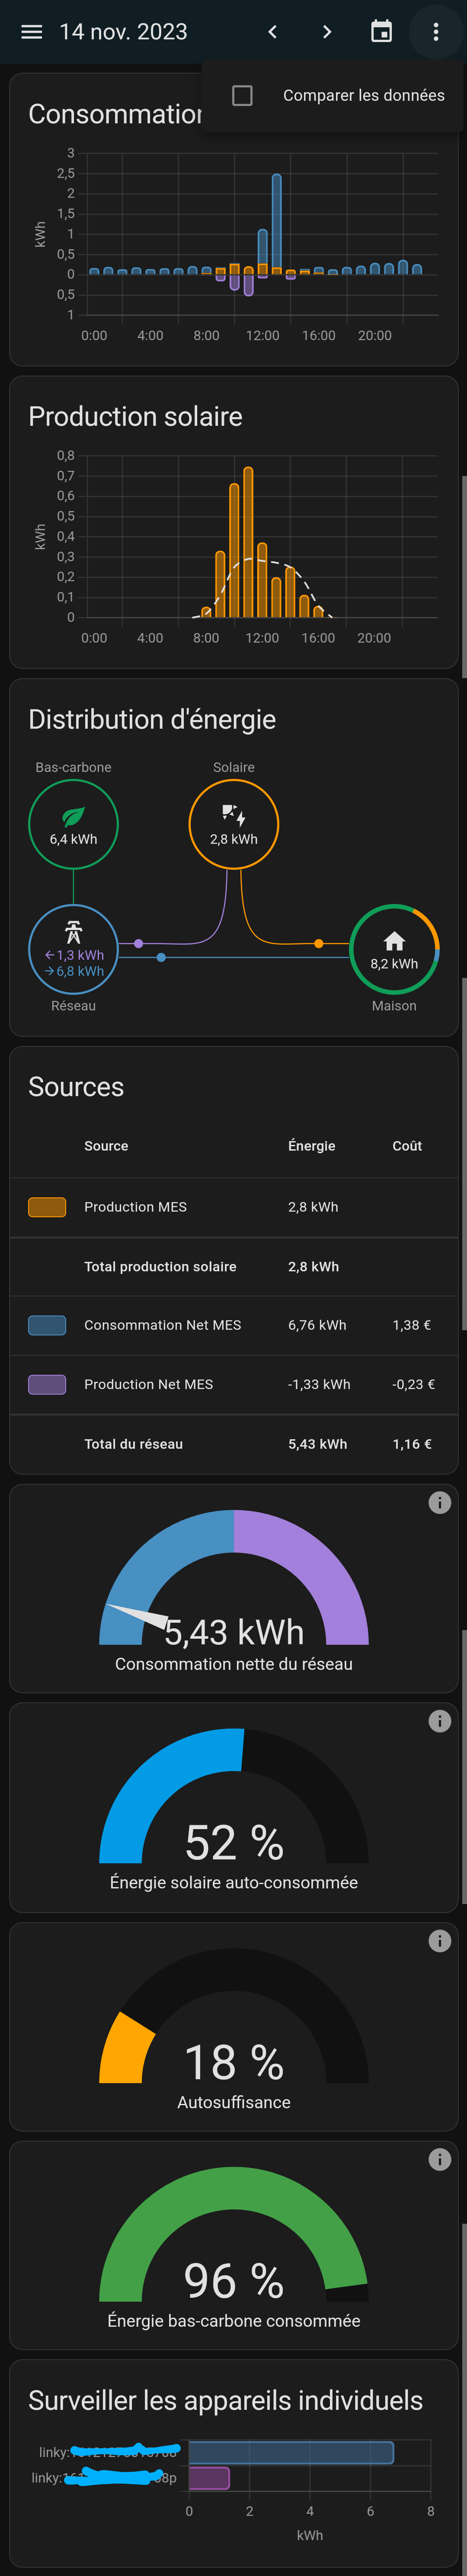The image size is (467, 2576).
Task: Click the Énergie column header
Action: [312, 1146]
